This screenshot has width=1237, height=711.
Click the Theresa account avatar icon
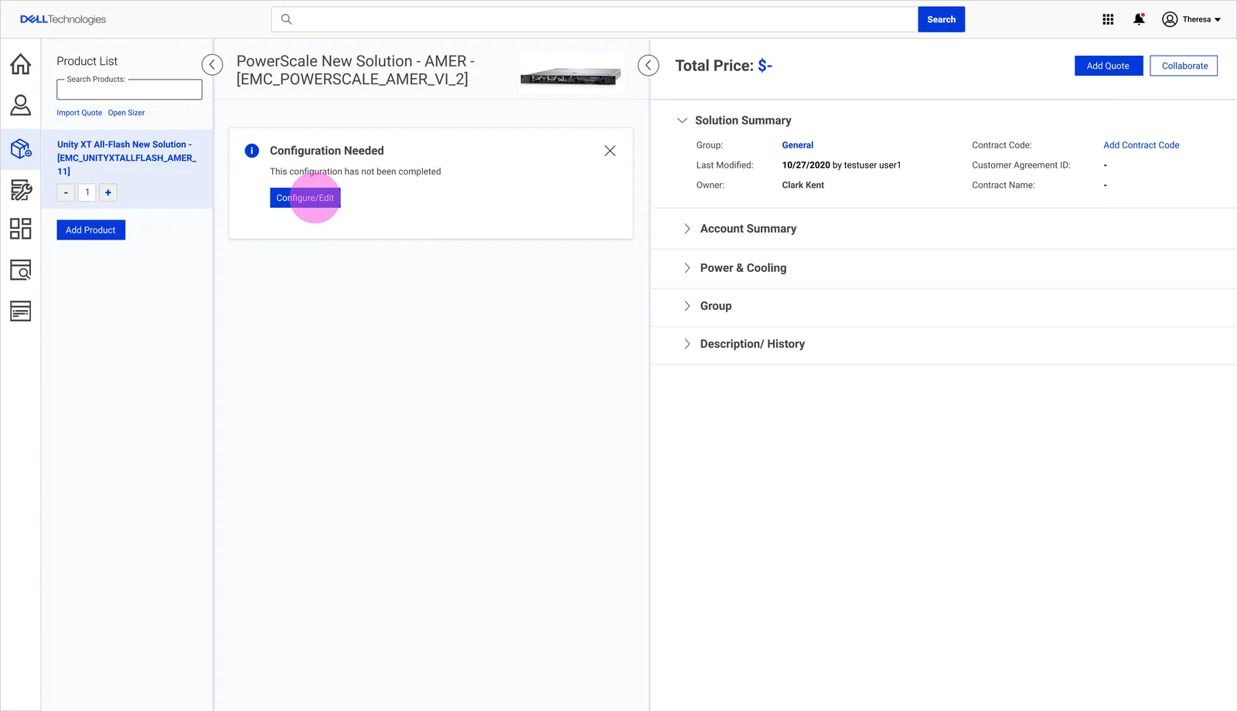(x=1170, y=19)
